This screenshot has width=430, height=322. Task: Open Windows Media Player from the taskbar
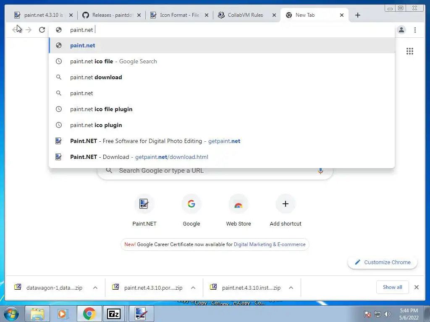pyautogui.click(x=63, y=314)
